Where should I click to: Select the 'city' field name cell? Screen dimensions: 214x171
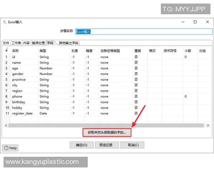(24, 85)
